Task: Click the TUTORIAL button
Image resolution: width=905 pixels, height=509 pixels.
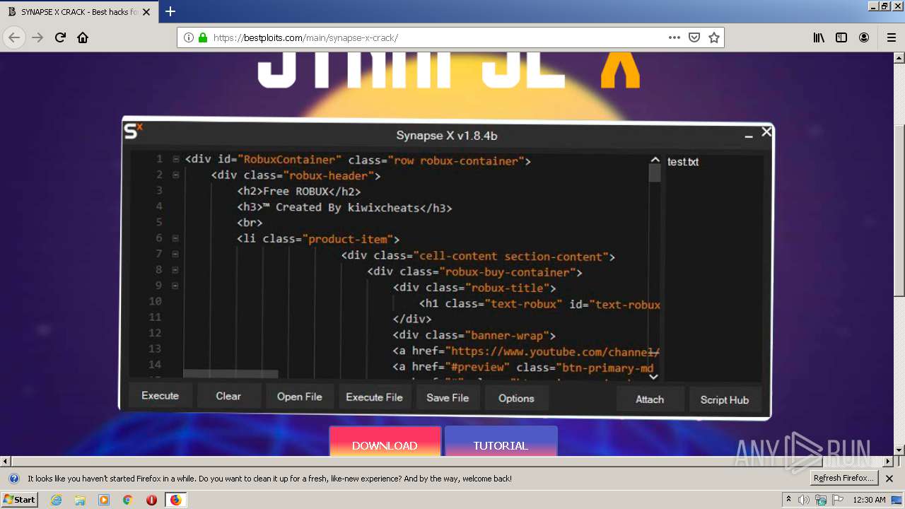Action: click(x=501, y=441)
